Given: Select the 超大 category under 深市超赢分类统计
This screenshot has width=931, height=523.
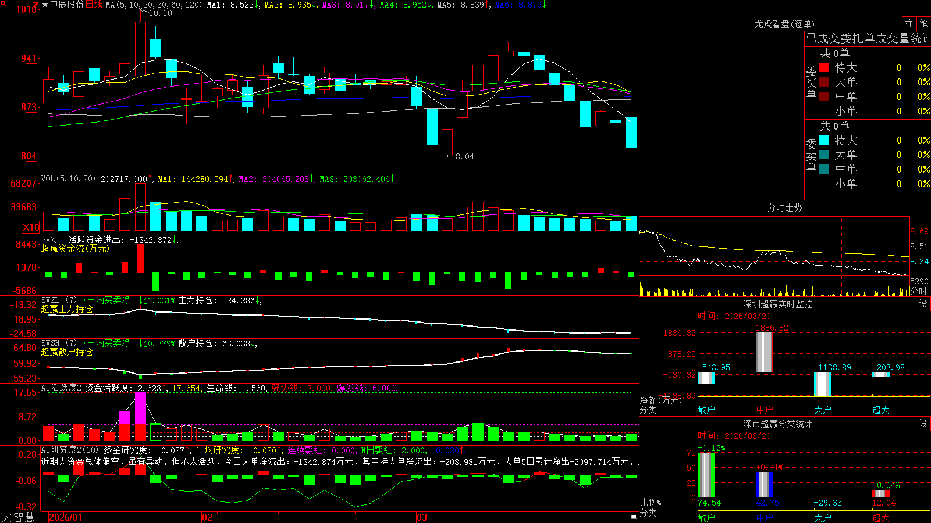Looking at the screenshot, I should click(881, 517).
